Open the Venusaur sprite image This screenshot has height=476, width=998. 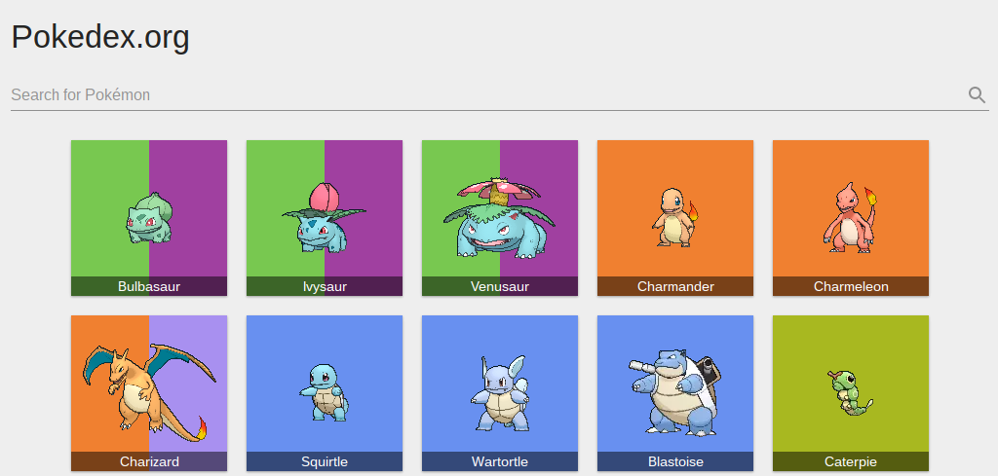pos(500,218)
